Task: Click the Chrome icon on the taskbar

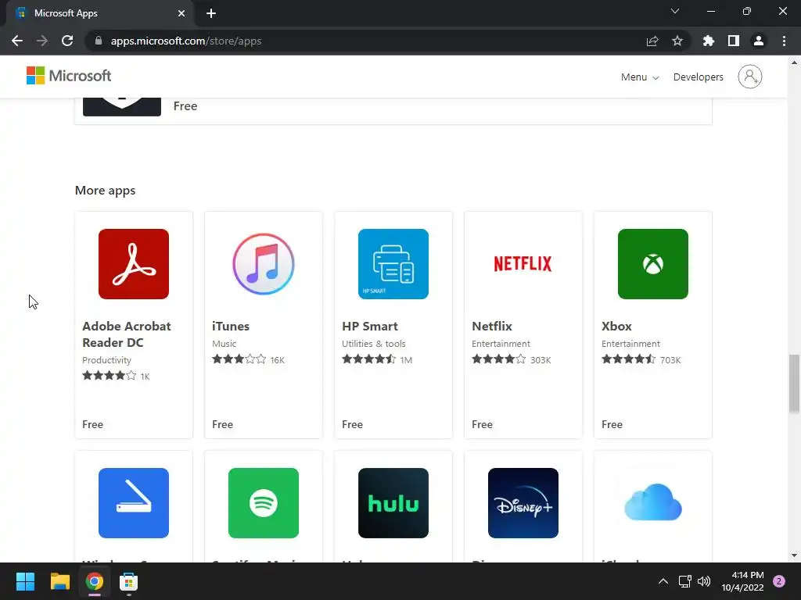Action: pyautogui.click(x=94, y=581)
